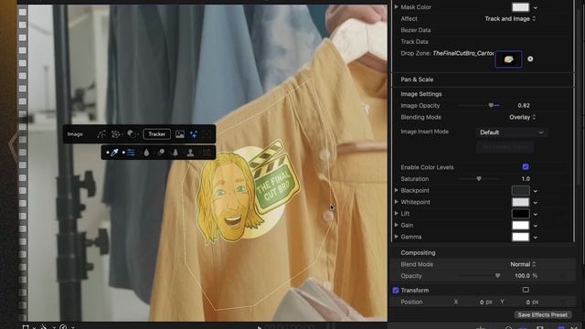Image resolution: width=585 pixels, height=329 pixels.
Task: Click the Track Data label
Action: (414, 42)
